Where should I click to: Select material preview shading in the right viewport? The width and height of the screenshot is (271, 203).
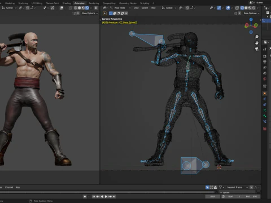pos(250,8)
